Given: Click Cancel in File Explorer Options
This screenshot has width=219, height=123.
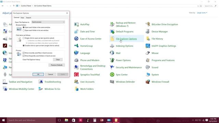Looking at the screenshot, I should pyautogui.click(x=50, y=74).
